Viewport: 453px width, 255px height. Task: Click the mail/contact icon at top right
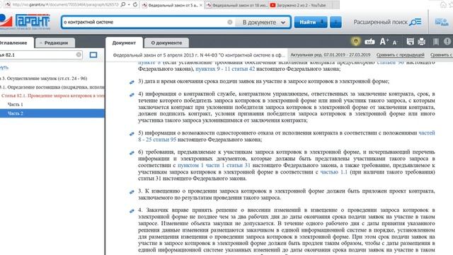point(442,22)
